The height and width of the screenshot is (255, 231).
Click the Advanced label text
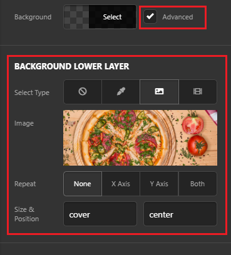click(x=178, y=17)
